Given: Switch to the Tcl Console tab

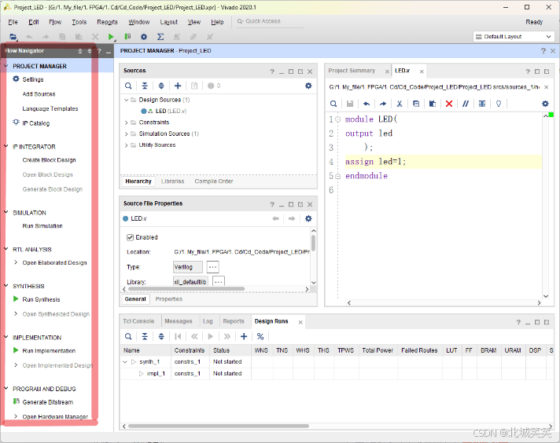Looking at the screenshot, I should 138,321.
